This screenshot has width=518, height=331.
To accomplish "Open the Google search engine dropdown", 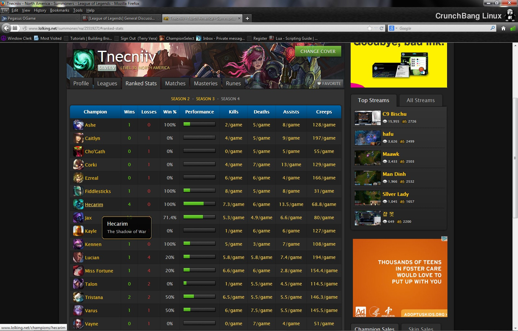I will tap(393, 28).
